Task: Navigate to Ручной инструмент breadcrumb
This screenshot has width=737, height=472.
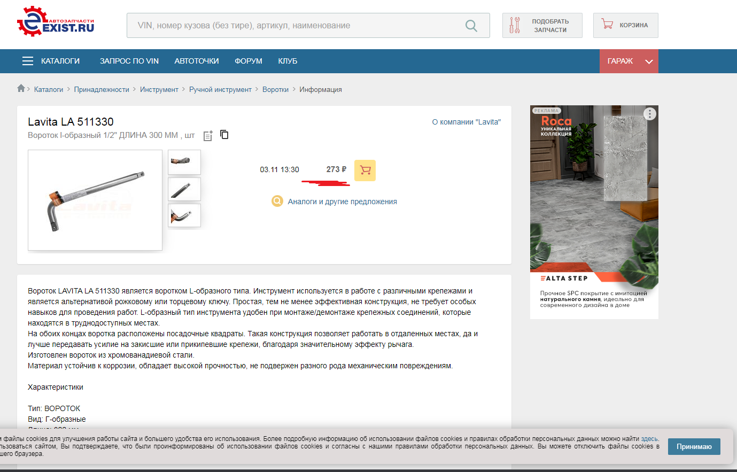Action: 220,89
